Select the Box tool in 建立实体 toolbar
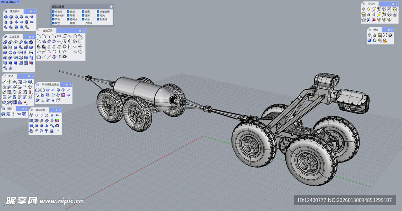402x211 pixels. 6,17
